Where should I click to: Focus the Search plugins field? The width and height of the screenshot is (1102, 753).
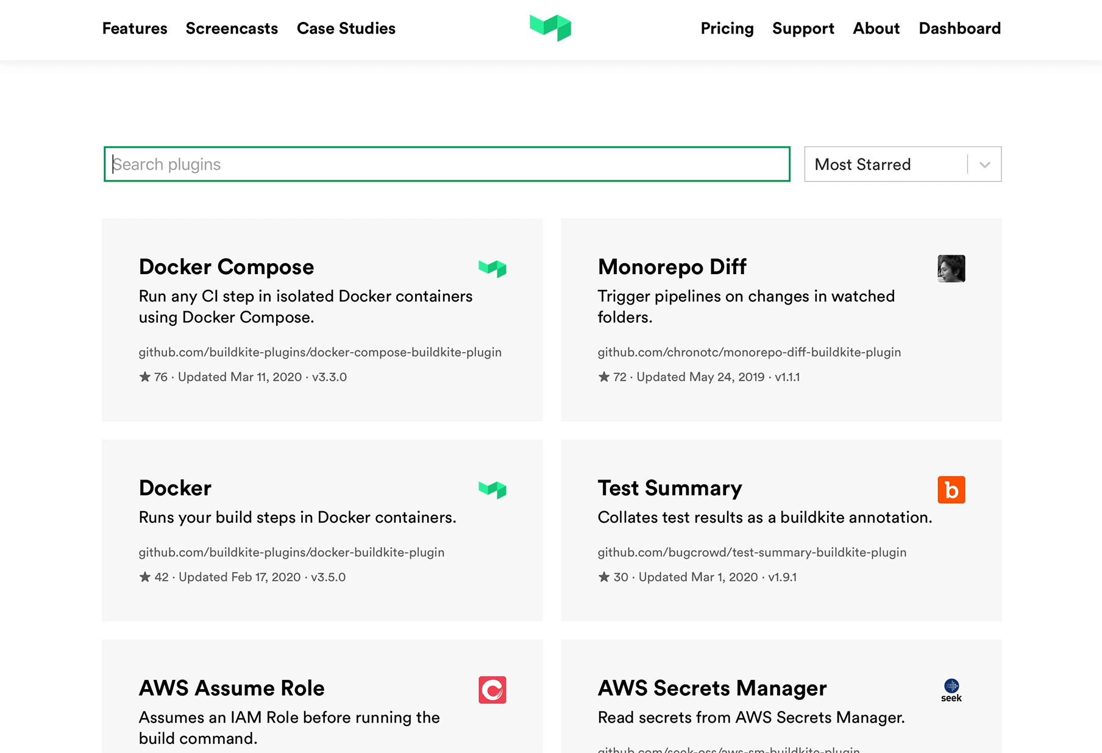tap(446, 164)
